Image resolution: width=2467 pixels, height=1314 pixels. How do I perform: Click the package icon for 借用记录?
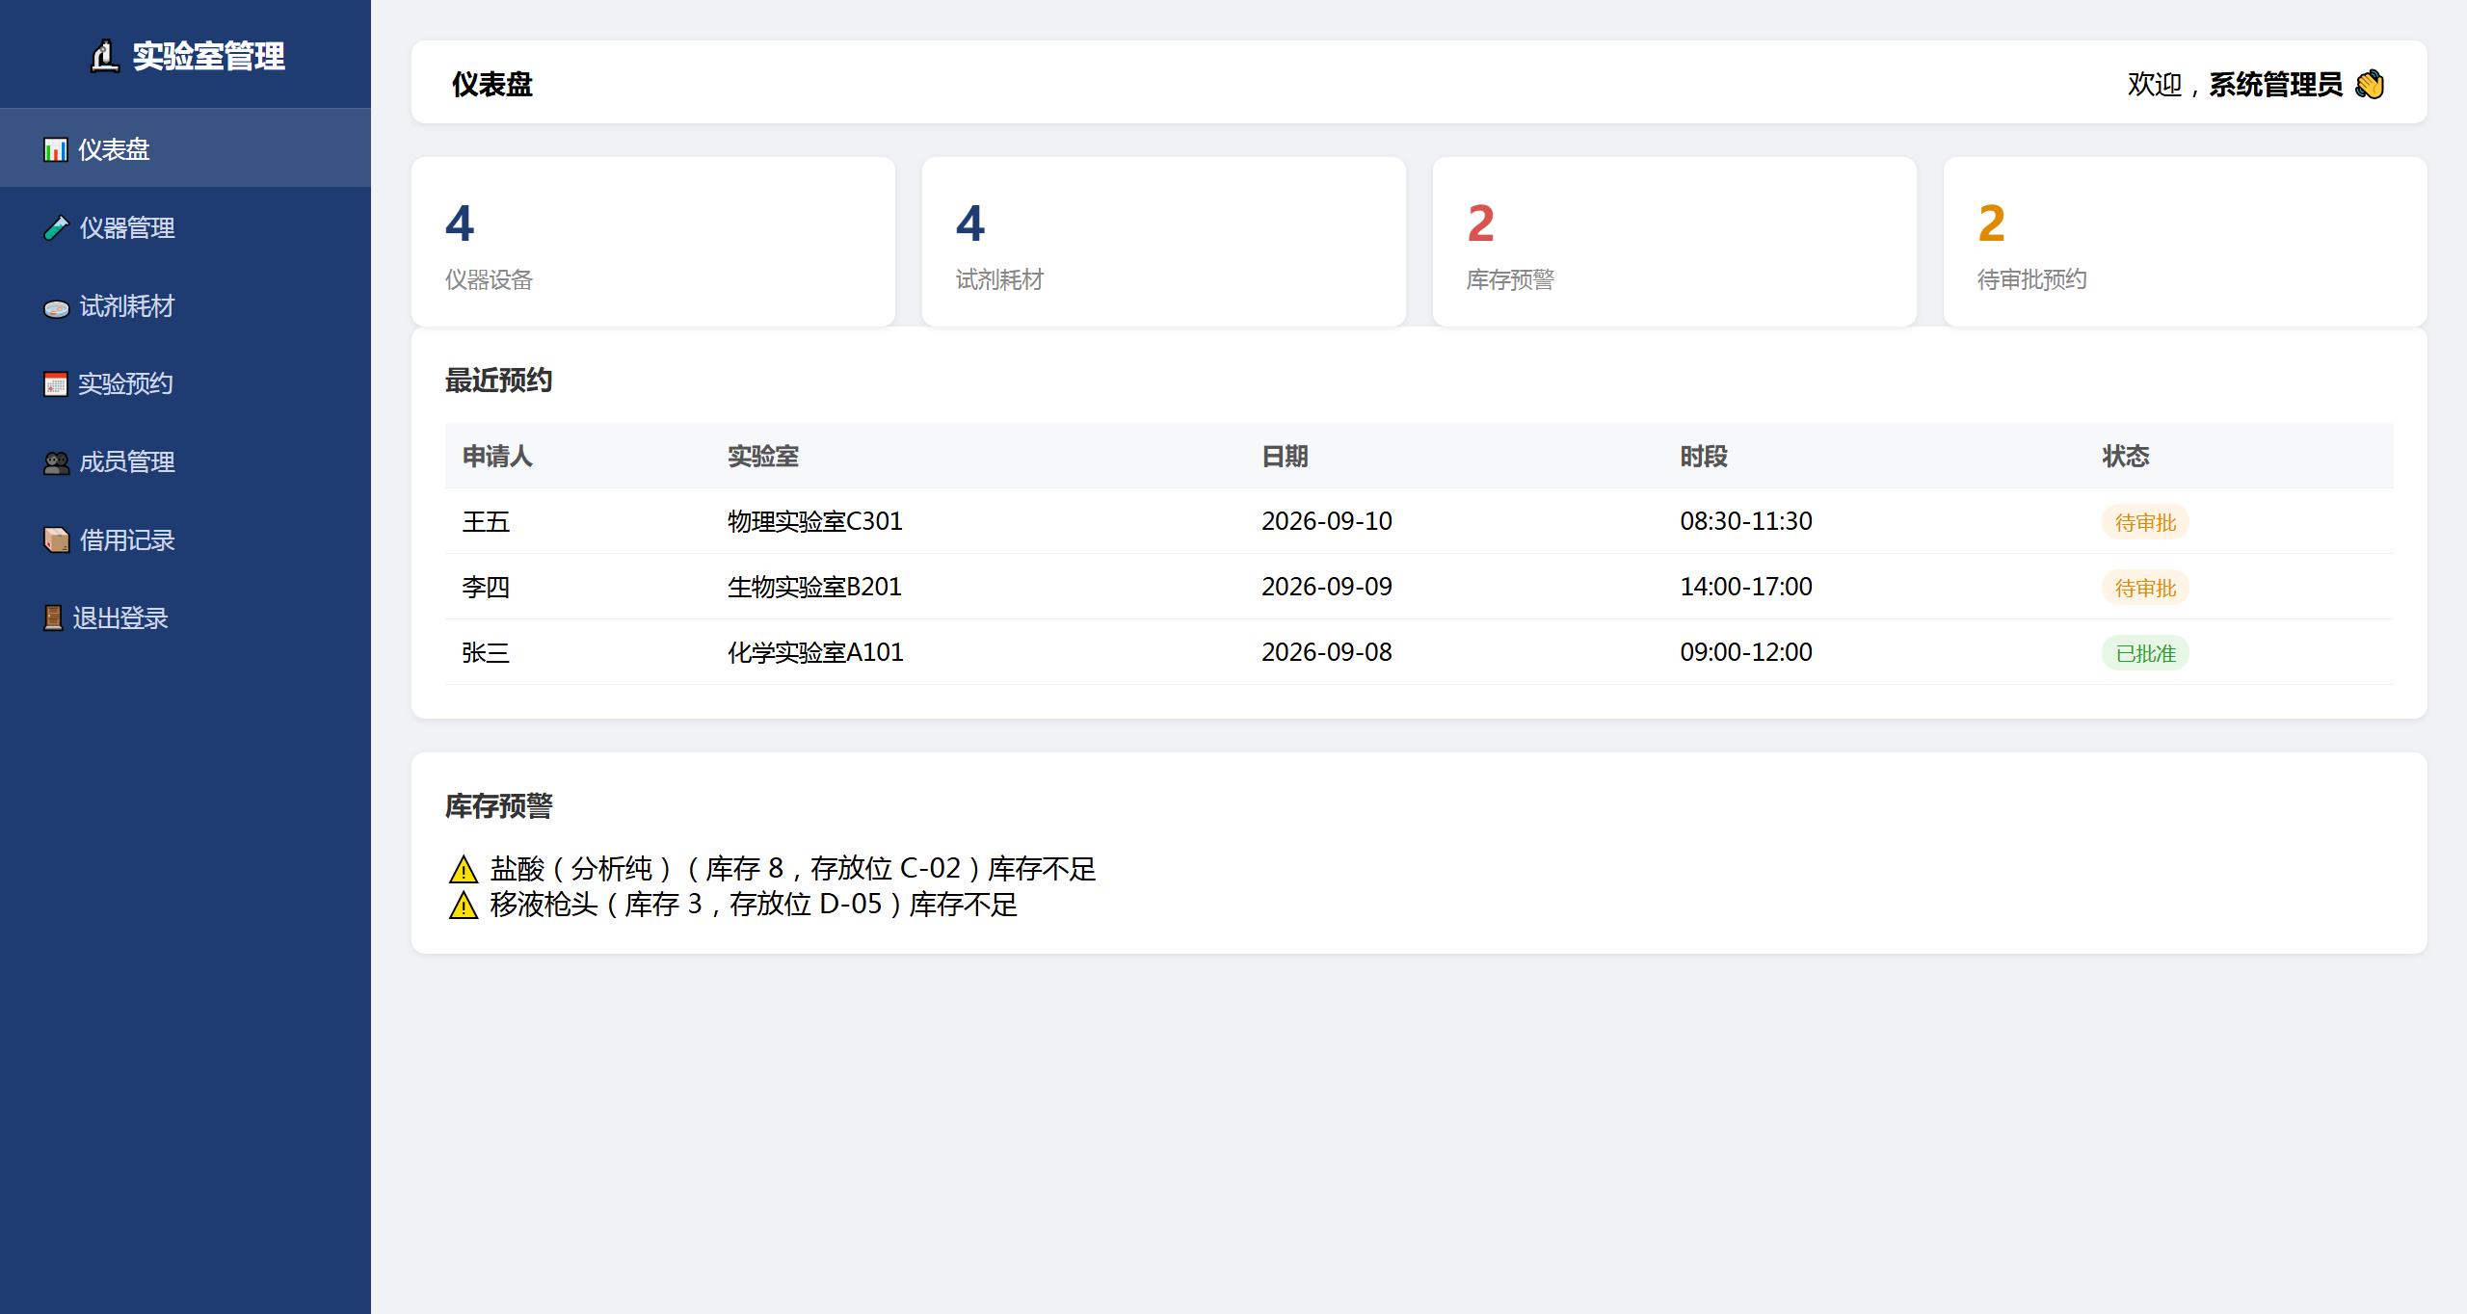pyautogui.click(x=56, y=540)
